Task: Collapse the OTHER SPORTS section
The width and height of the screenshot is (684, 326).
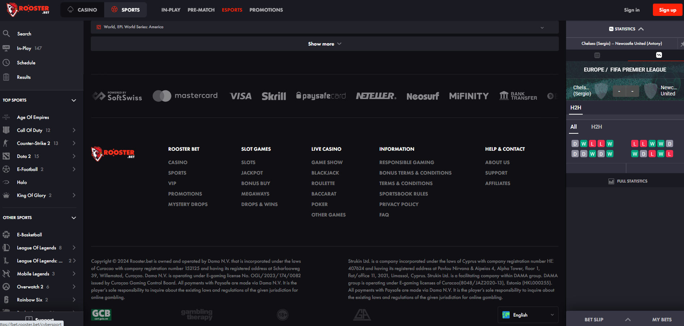Action: click(74, 218)
